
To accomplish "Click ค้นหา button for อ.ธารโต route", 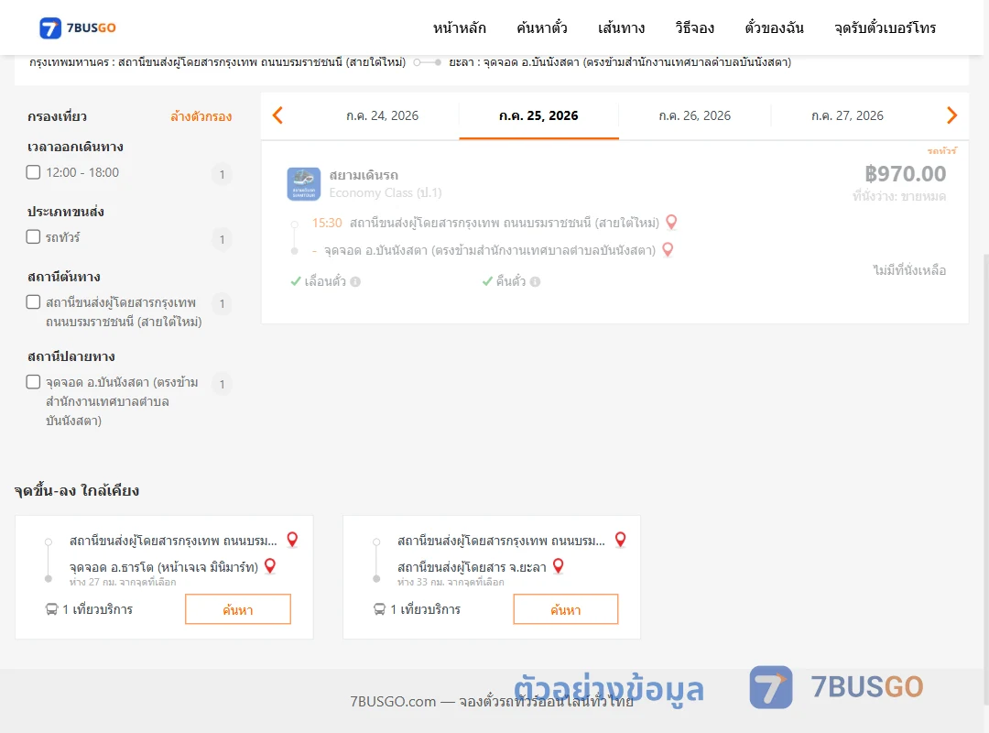I will [x=238, y=609].
